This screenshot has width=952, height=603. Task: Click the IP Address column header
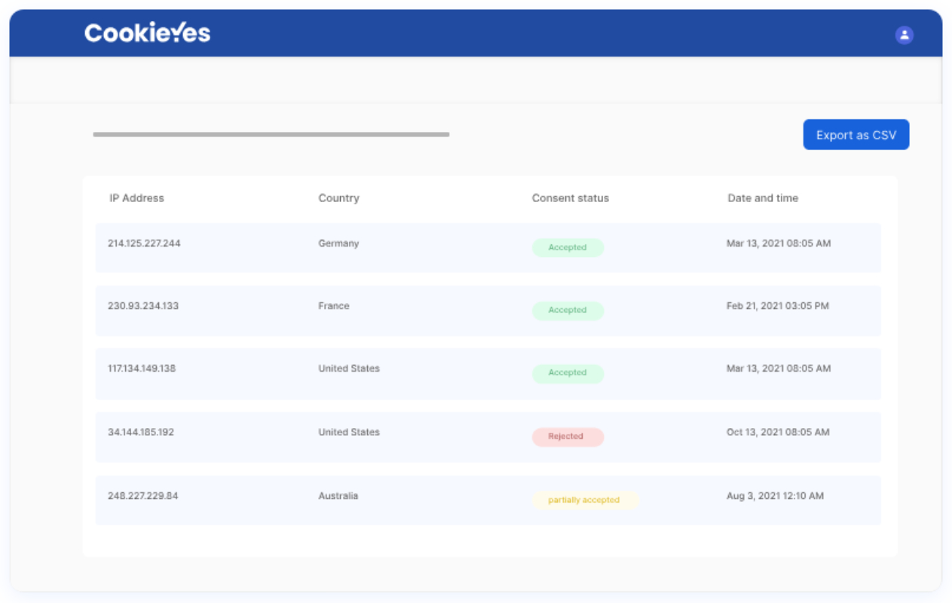(x=136, y=198)
